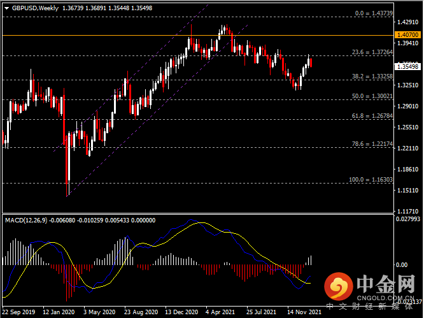
Task: Click the 14 Nov 2021 date label
Action: (x=304, y=312)
